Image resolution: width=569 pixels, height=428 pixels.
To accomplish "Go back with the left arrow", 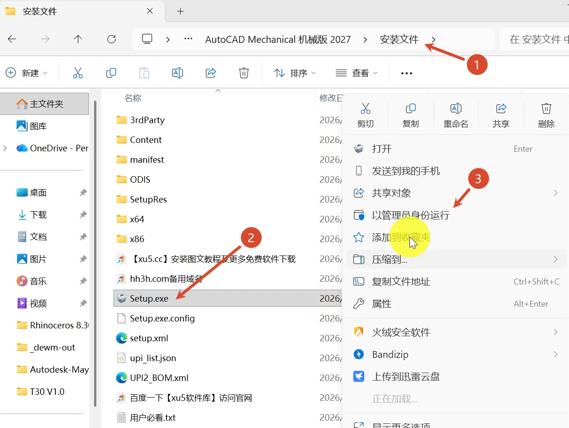I will click(12, 39).
